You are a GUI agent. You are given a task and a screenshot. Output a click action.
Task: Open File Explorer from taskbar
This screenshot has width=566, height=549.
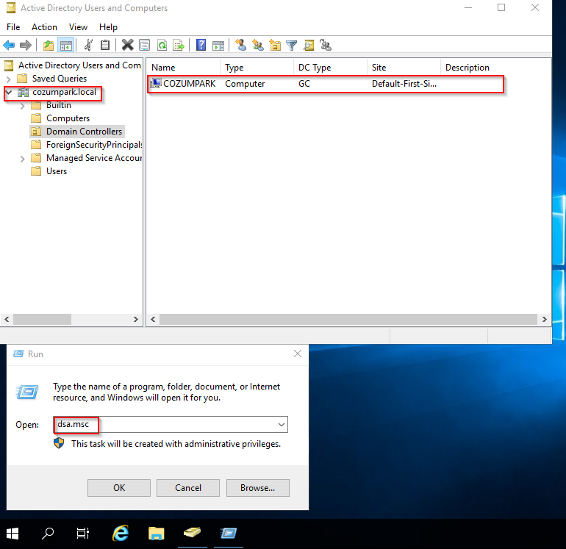[x=157, y=534]
